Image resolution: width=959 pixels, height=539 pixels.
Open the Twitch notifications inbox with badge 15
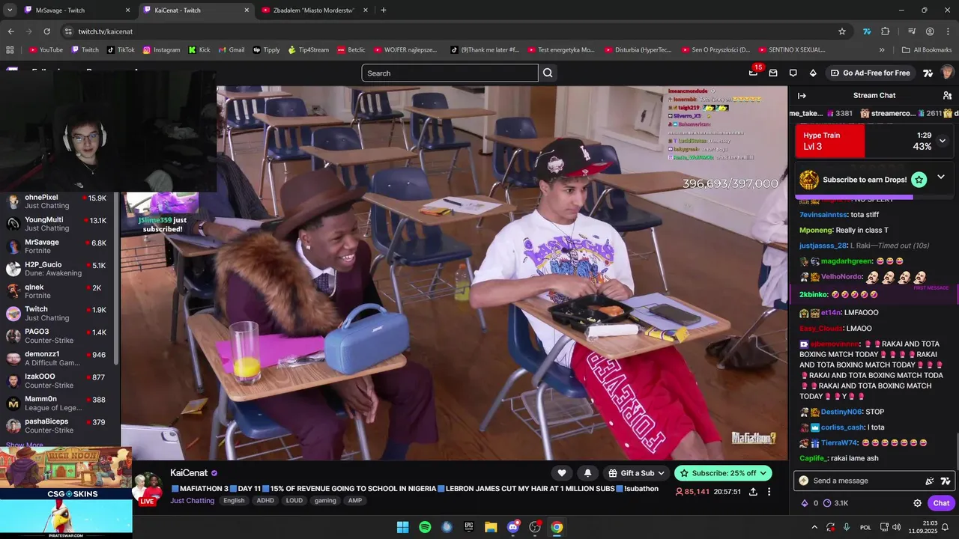tap(754, 73)
